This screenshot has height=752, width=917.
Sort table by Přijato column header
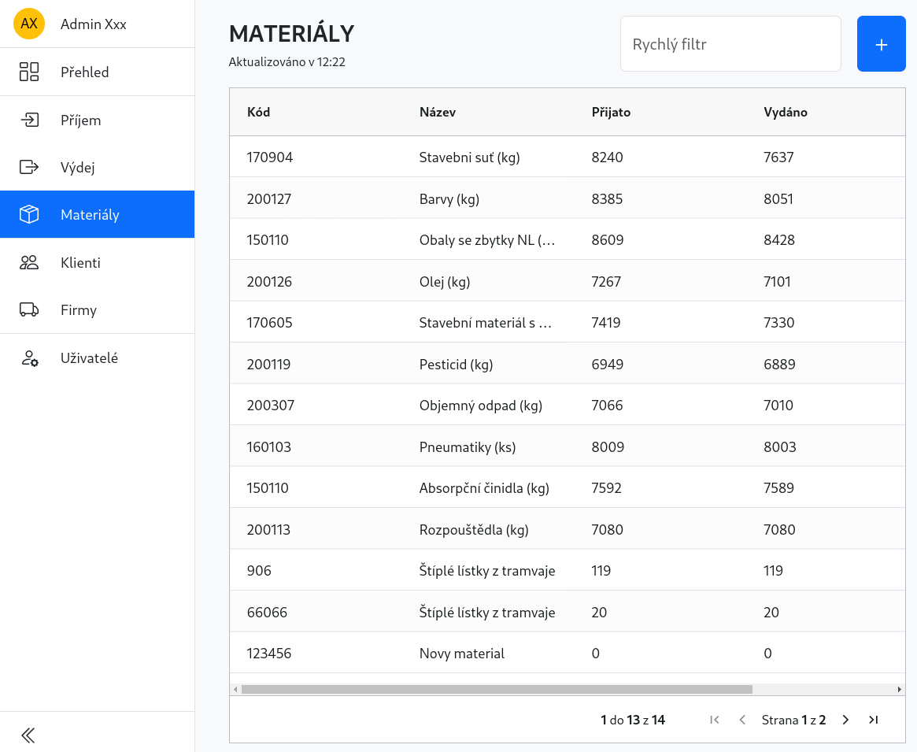[611, 113]
